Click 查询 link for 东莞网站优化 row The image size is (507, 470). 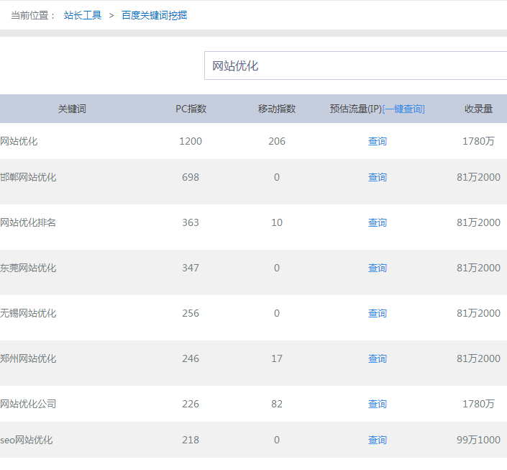(378, 268)
